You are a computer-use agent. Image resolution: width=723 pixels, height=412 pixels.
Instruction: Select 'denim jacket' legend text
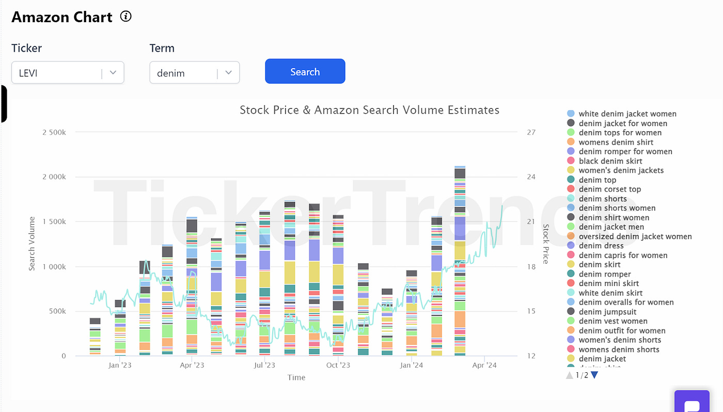point(602,359)
